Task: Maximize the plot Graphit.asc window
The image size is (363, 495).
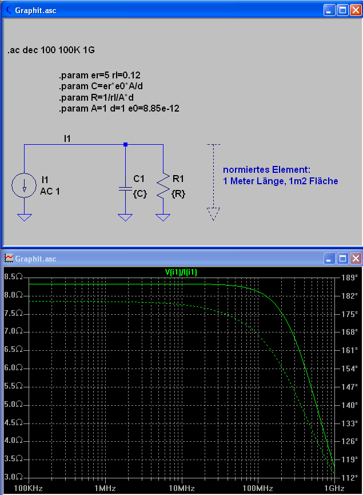Action: (342, 259)
